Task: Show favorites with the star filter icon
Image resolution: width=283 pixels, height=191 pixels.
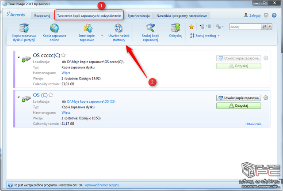Action: (x=191, y=27)
